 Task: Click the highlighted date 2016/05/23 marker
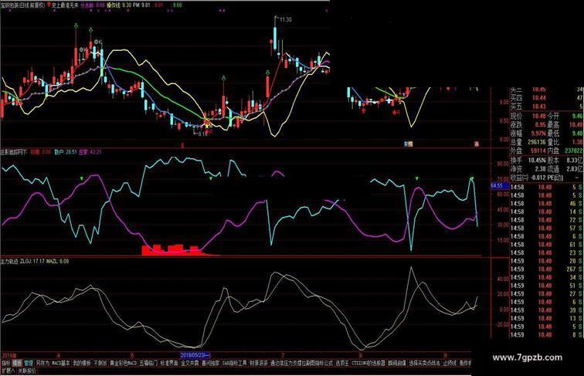[x=195, y=355]
